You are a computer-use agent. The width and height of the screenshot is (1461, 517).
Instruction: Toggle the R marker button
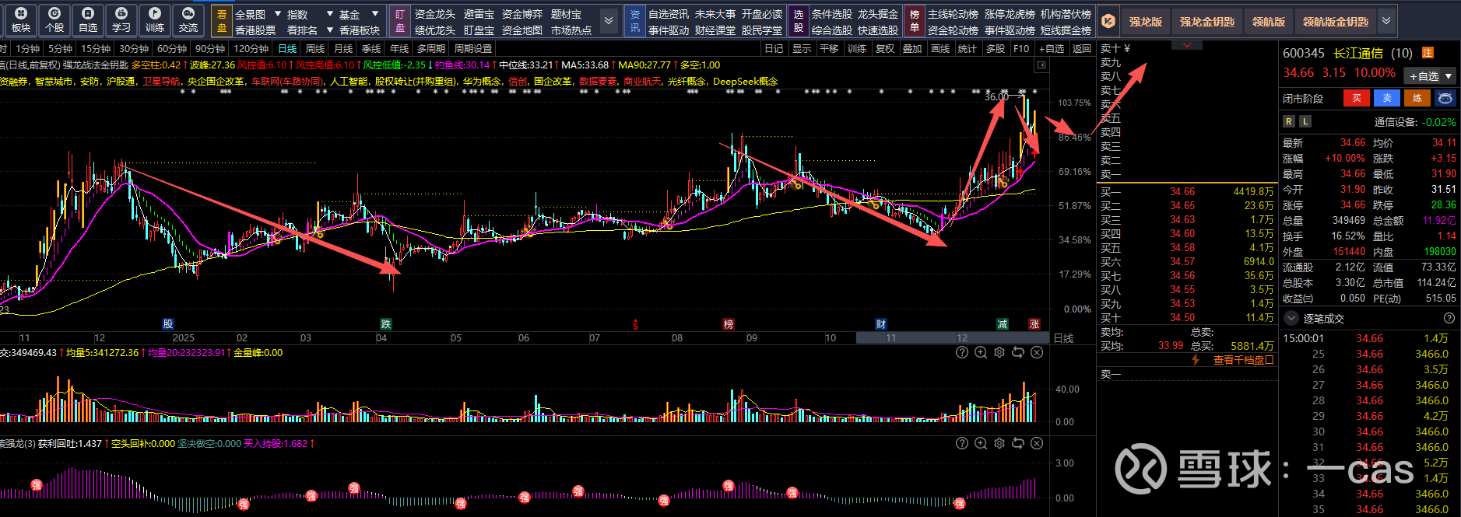[1289, 121]
